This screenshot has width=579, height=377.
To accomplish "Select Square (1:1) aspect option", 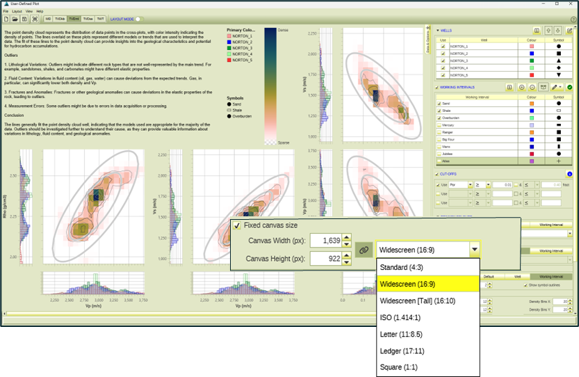I will 428,367.
